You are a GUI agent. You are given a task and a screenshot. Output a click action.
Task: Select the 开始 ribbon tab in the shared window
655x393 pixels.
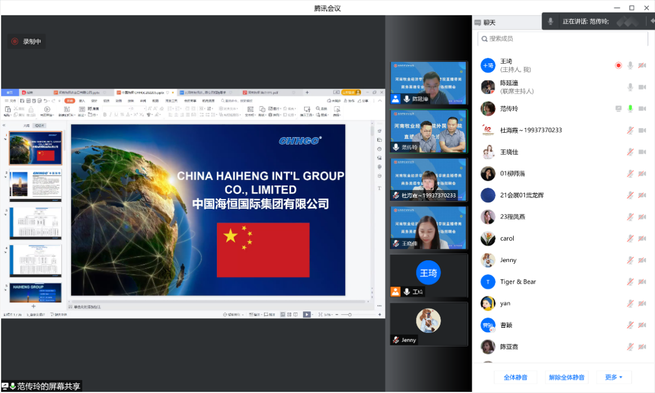point(69,100)
